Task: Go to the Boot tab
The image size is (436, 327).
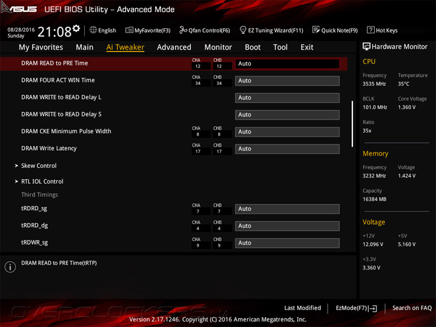Action: click(253, 47)
